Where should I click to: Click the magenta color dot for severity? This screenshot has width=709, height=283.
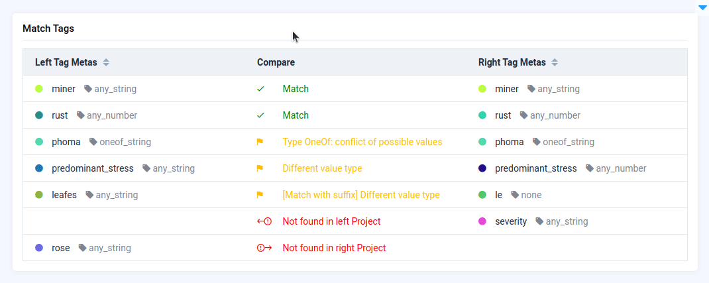pyautogui.click(x=482, y=221)
